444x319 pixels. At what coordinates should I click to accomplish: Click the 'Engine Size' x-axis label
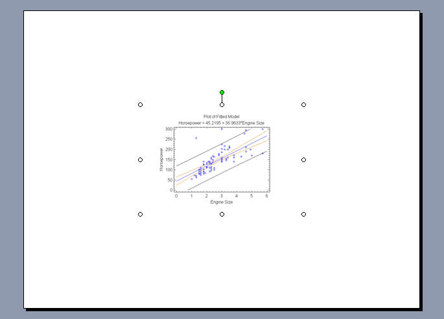222,202
